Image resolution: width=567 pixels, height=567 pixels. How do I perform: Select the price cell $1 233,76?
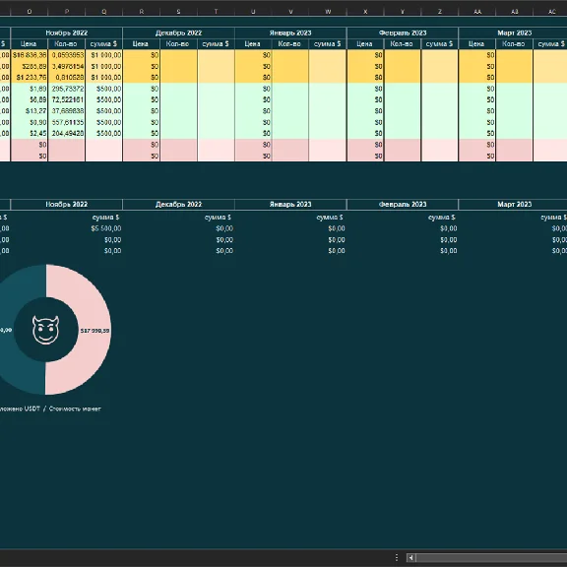[30, 78]
